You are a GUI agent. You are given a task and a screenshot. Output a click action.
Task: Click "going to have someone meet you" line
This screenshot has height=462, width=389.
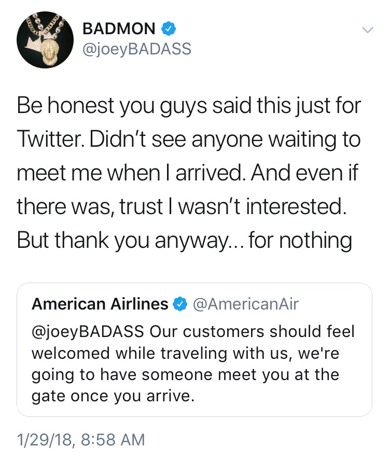pos(186,375)
